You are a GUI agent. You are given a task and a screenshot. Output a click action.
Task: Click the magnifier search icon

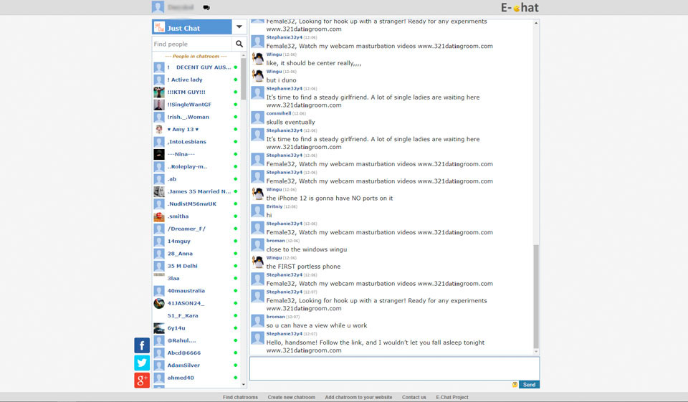tap(239, 44)
